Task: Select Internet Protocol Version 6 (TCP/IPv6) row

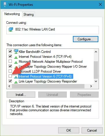Action: tap(46, 76)
